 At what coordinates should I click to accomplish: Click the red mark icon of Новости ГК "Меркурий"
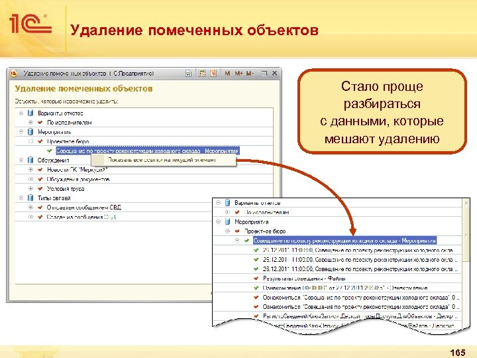click(40, 170)
